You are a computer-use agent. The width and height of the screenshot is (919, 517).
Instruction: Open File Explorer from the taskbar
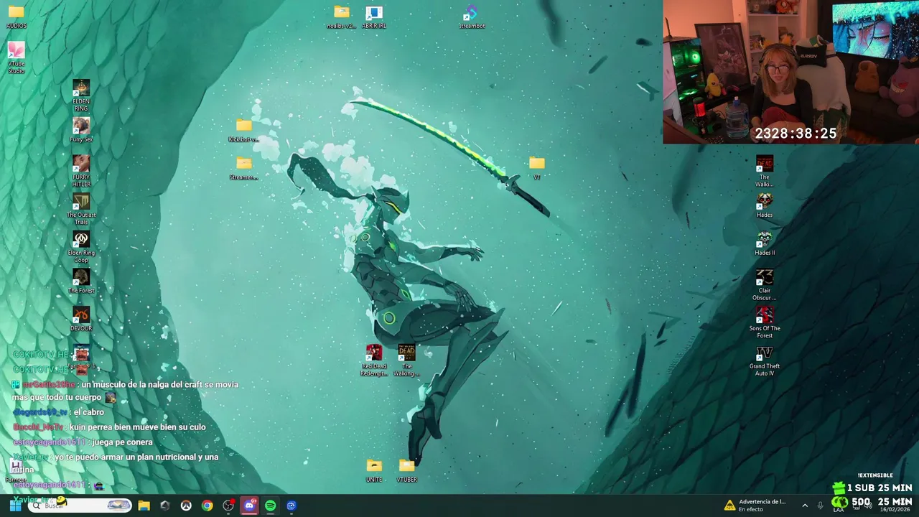[x=144, y=506]
